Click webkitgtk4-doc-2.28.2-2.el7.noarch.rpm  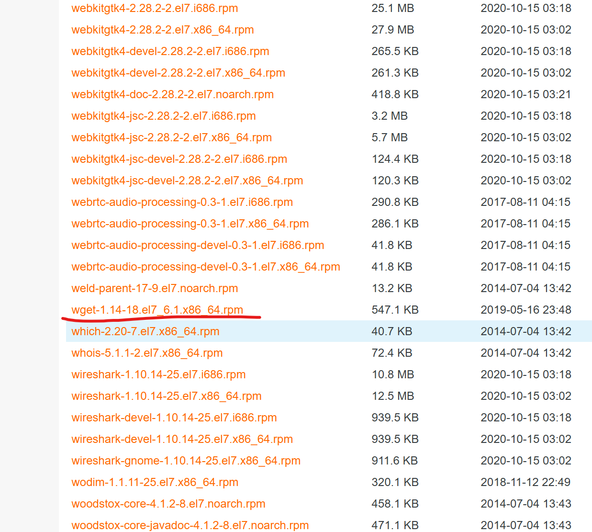(x=172, y=94)
